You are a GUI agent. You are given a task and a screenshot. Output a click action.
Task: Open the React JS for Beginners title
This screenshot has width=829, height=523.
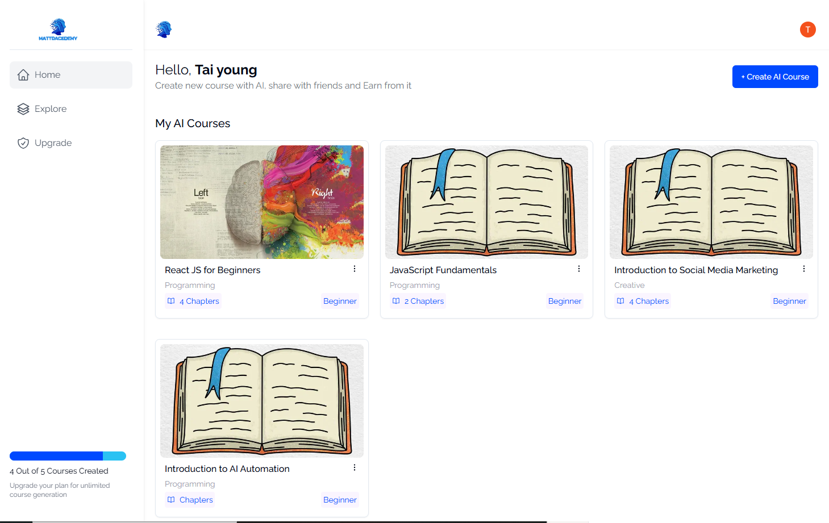click(x=213, y=270)
